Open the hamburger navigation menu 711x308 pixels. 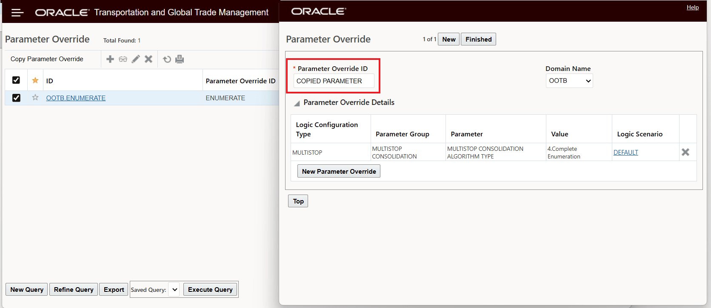coord(17,13)
